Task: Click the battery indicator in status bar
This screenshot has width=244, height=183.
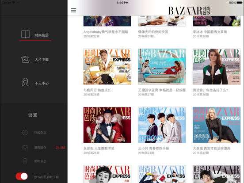Action: click(x=240, y=3)
